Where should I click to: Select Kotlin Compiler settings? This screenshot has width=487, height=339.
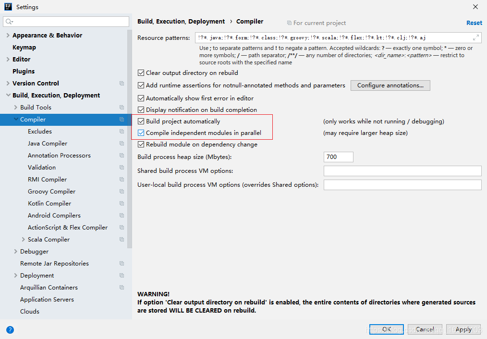49,203
